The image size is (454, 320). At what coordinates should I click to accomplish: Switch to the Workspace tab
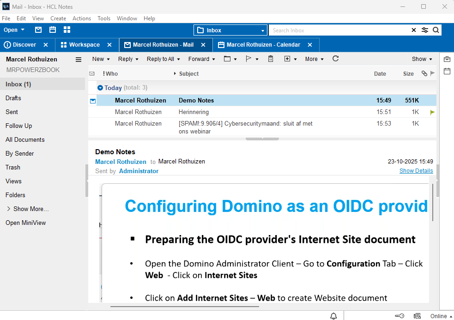(x=80, y=45)
